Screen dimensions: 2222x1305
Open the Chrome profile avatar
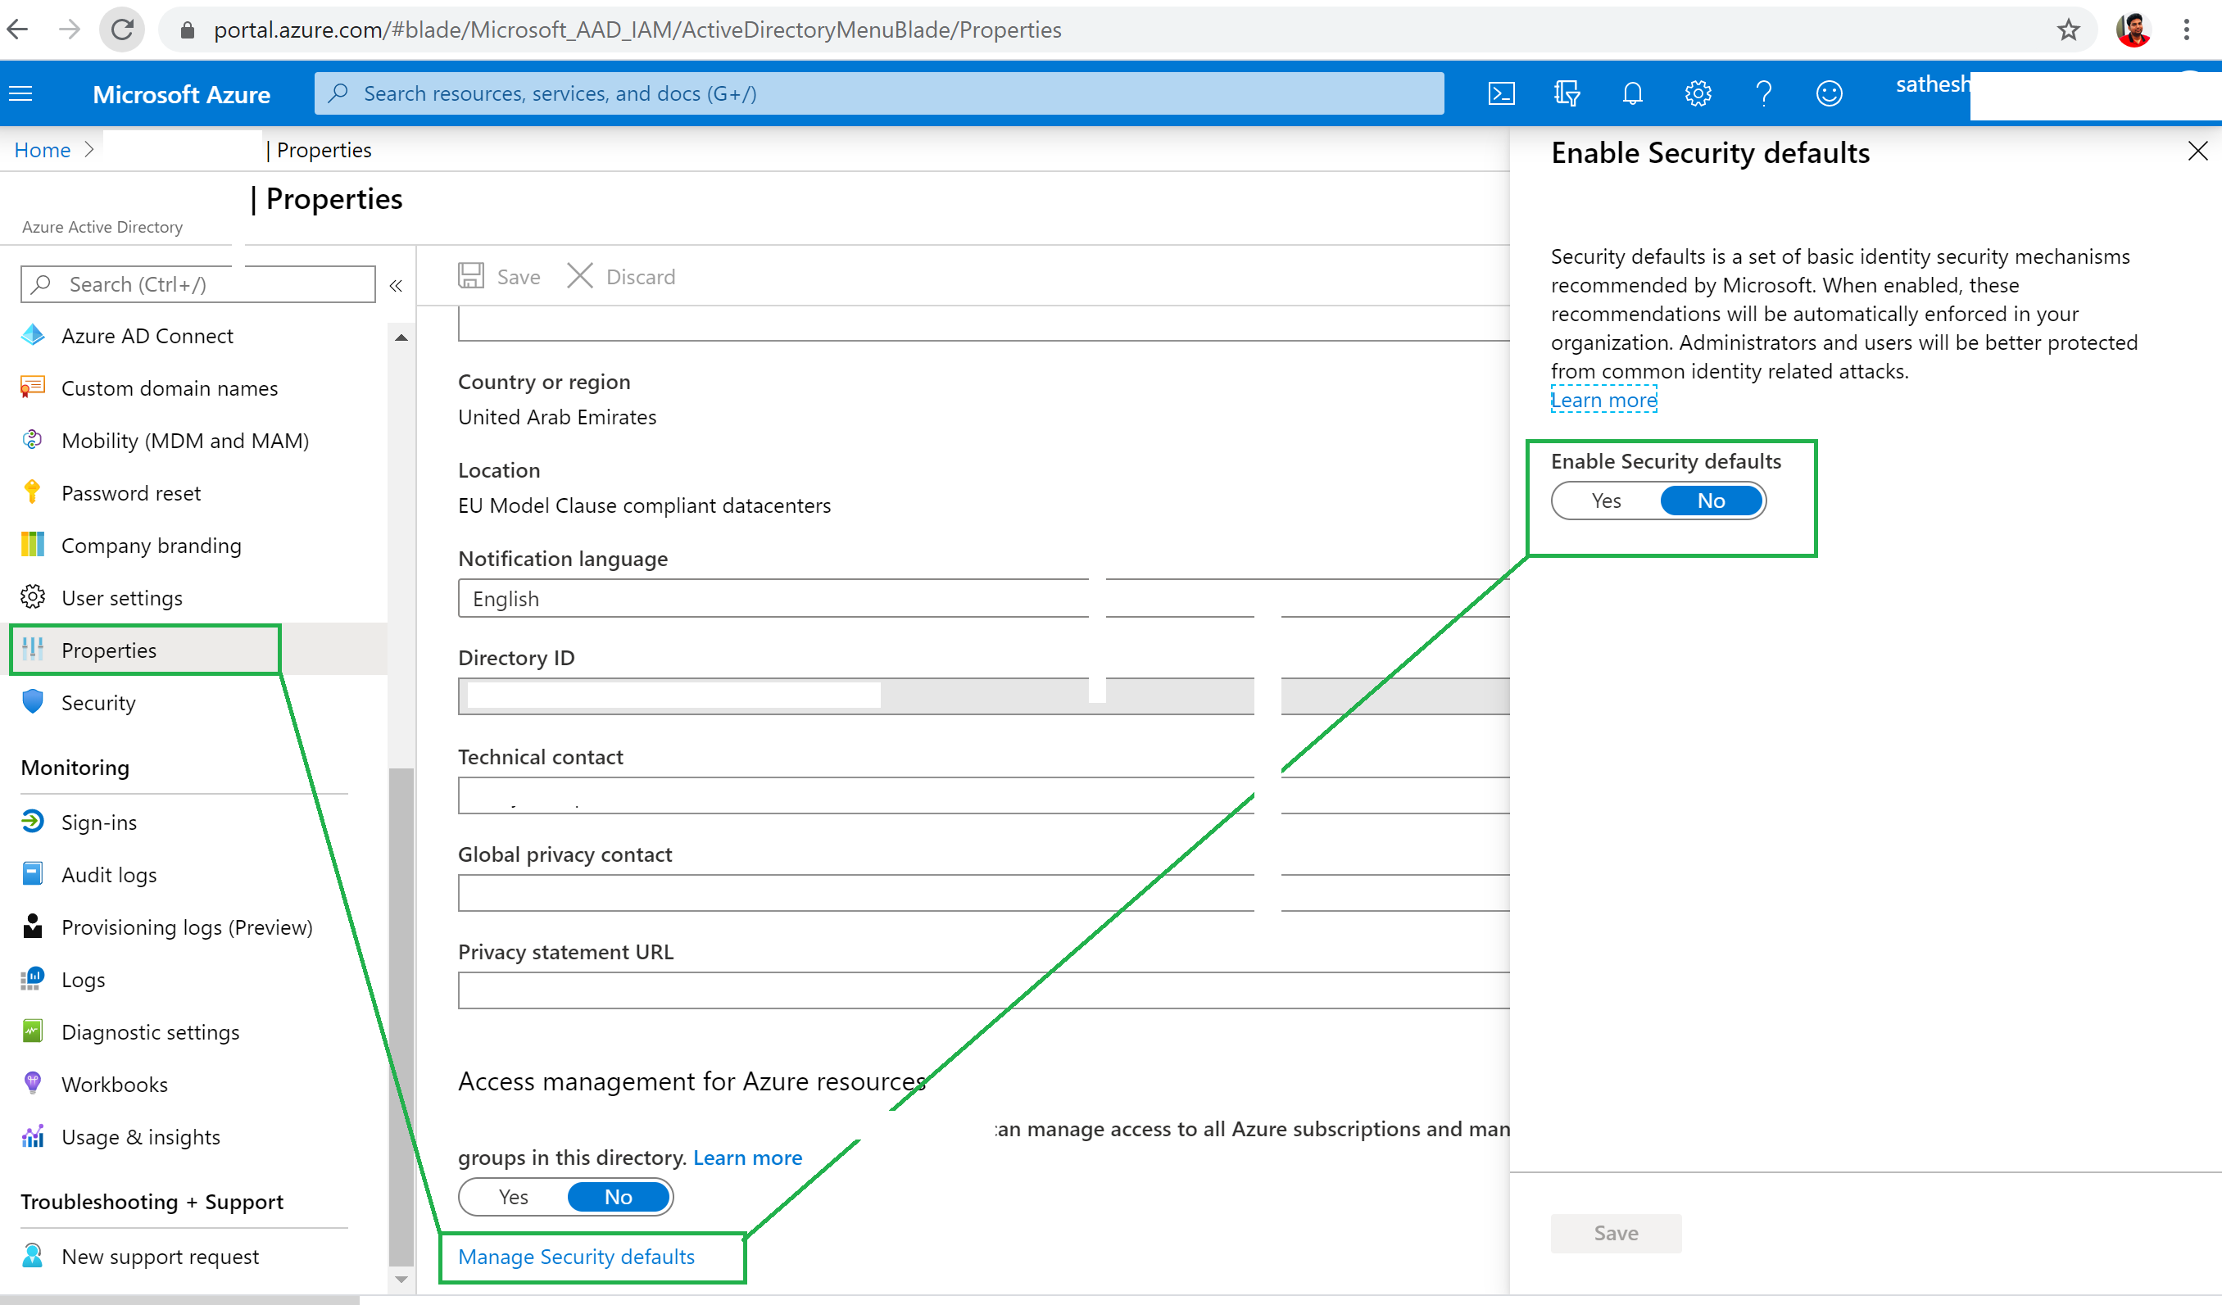(x=2133, y=29)
